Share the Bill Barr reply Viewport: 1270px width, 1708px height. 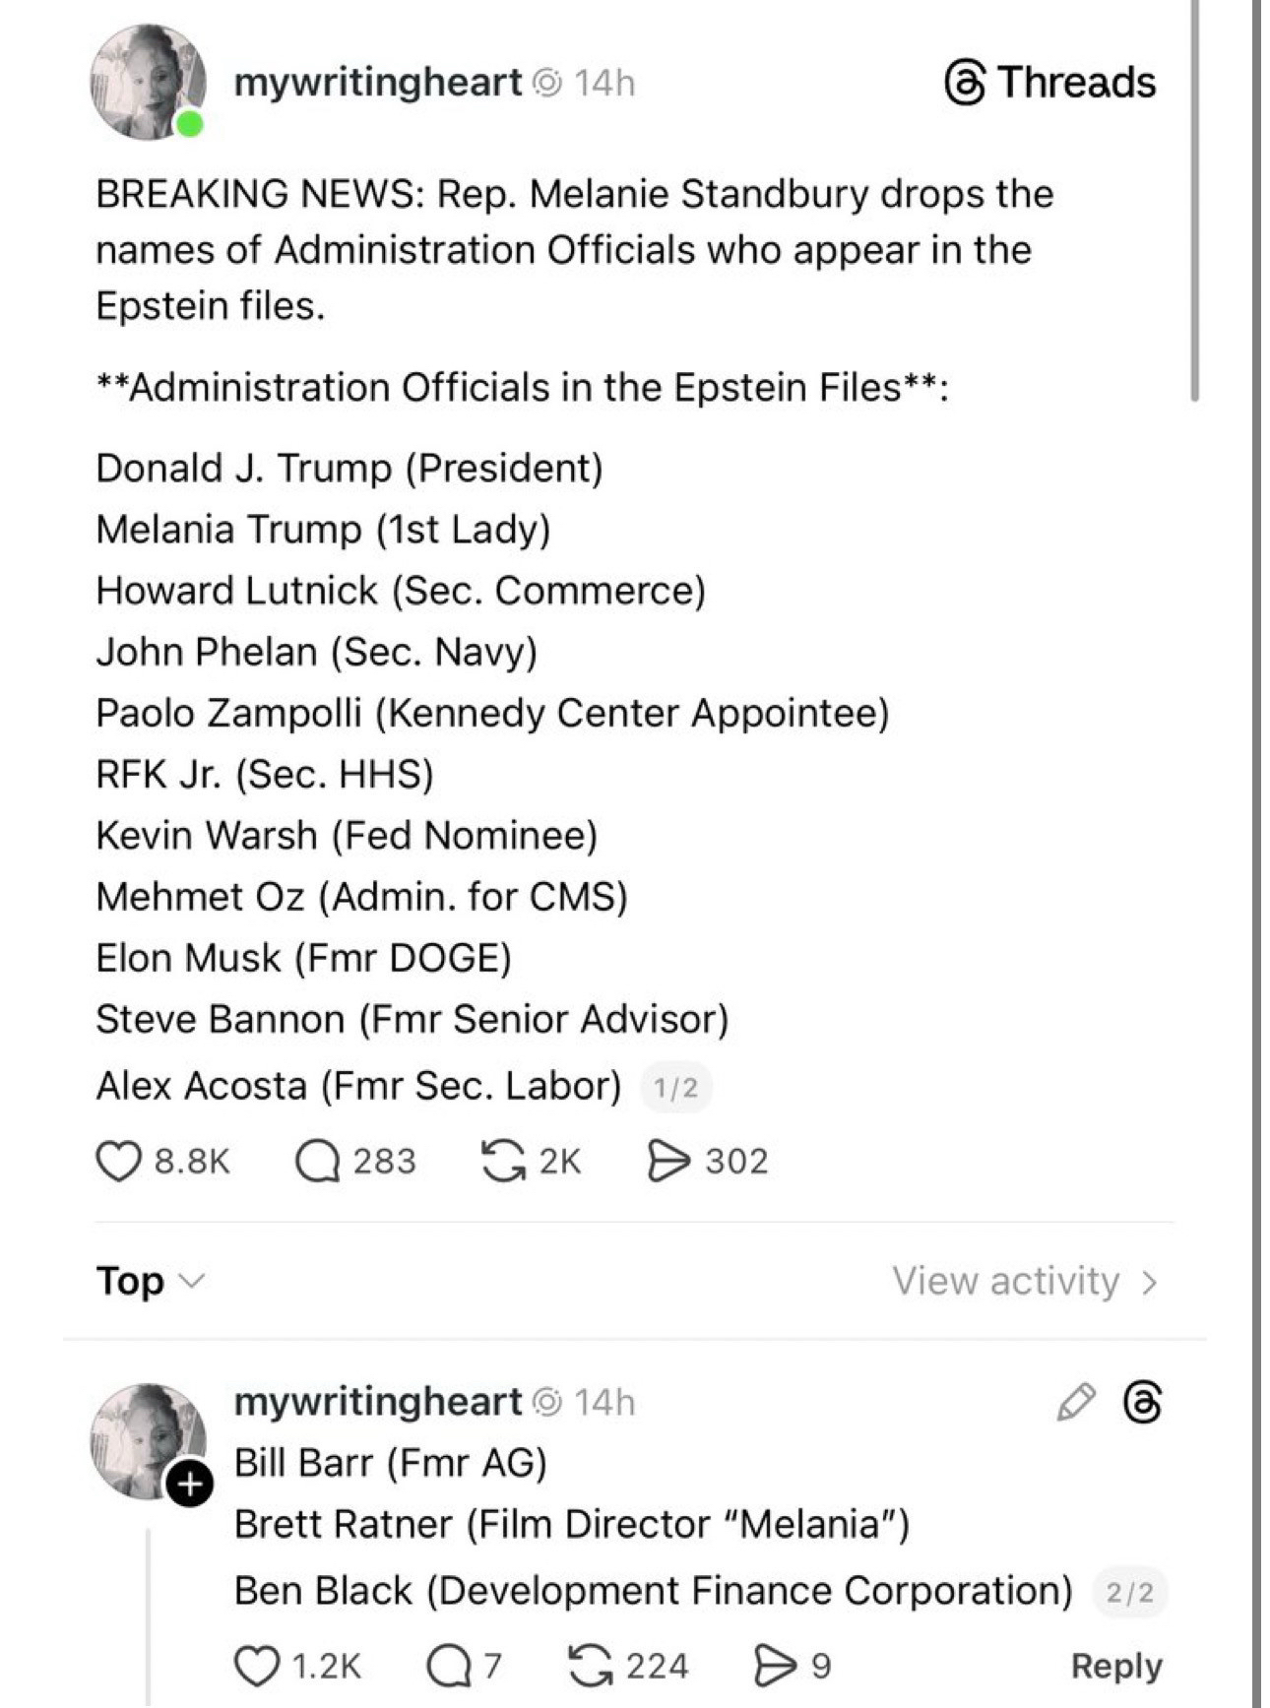pyautogui.click(x=775, y=1666)
